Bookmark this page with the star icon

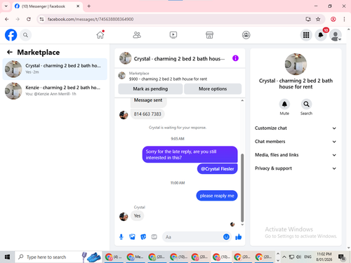(318, 19)
